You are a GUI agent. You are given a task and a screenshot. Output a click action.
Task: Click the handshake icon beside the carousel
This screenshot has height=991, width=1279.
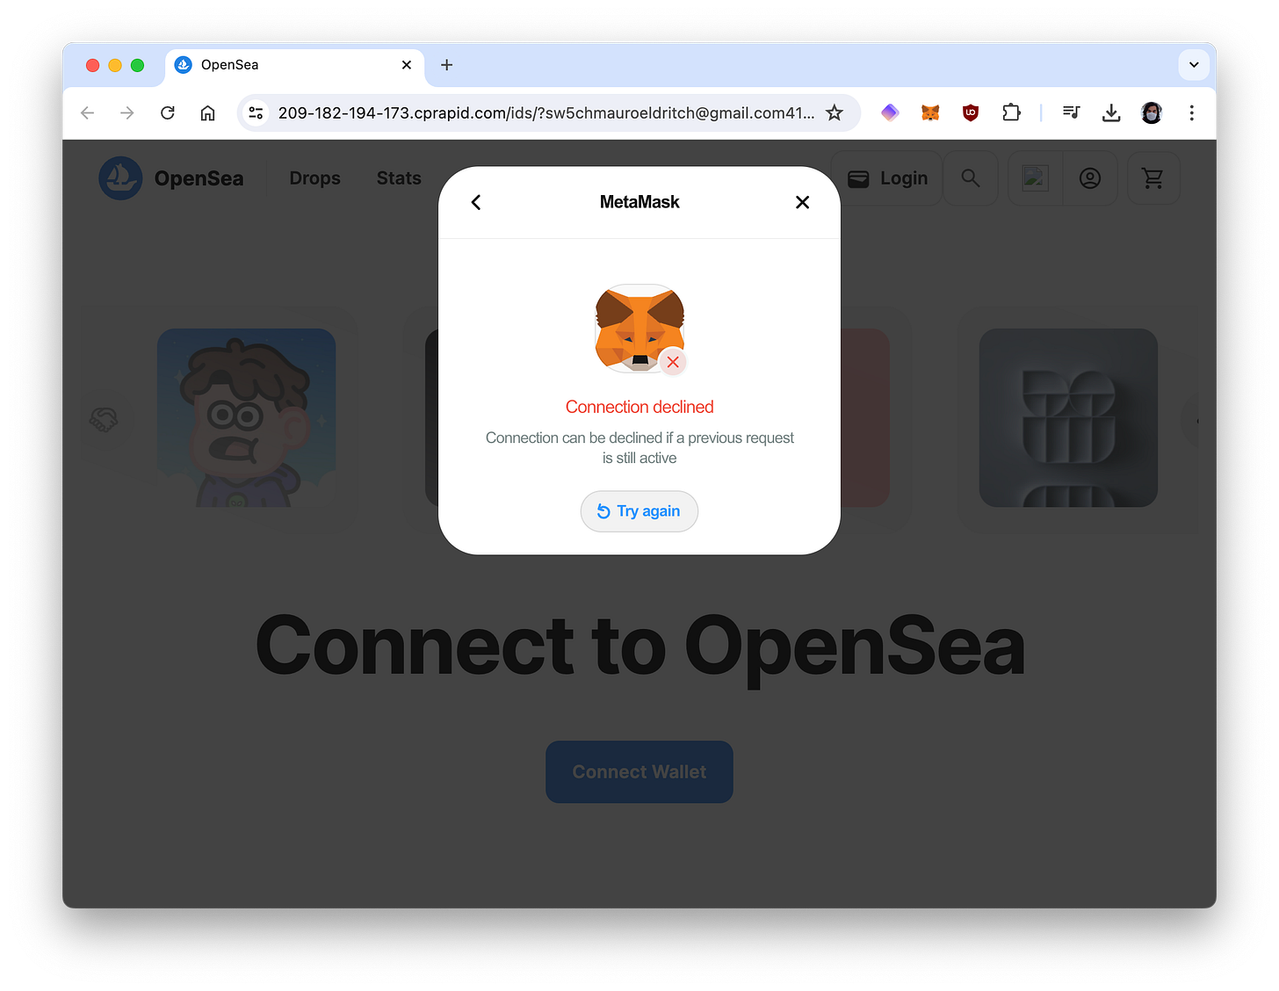pos(104,419)
